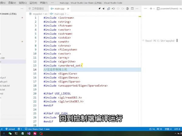Click the 行 14, 列 10 cursor position status
182x136 pixels.
[156, 129]
